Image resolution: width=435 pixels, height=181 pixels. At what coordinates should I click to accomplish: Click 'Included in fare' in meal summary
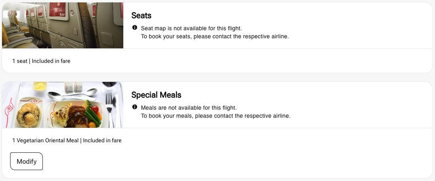tap(102, 141)
